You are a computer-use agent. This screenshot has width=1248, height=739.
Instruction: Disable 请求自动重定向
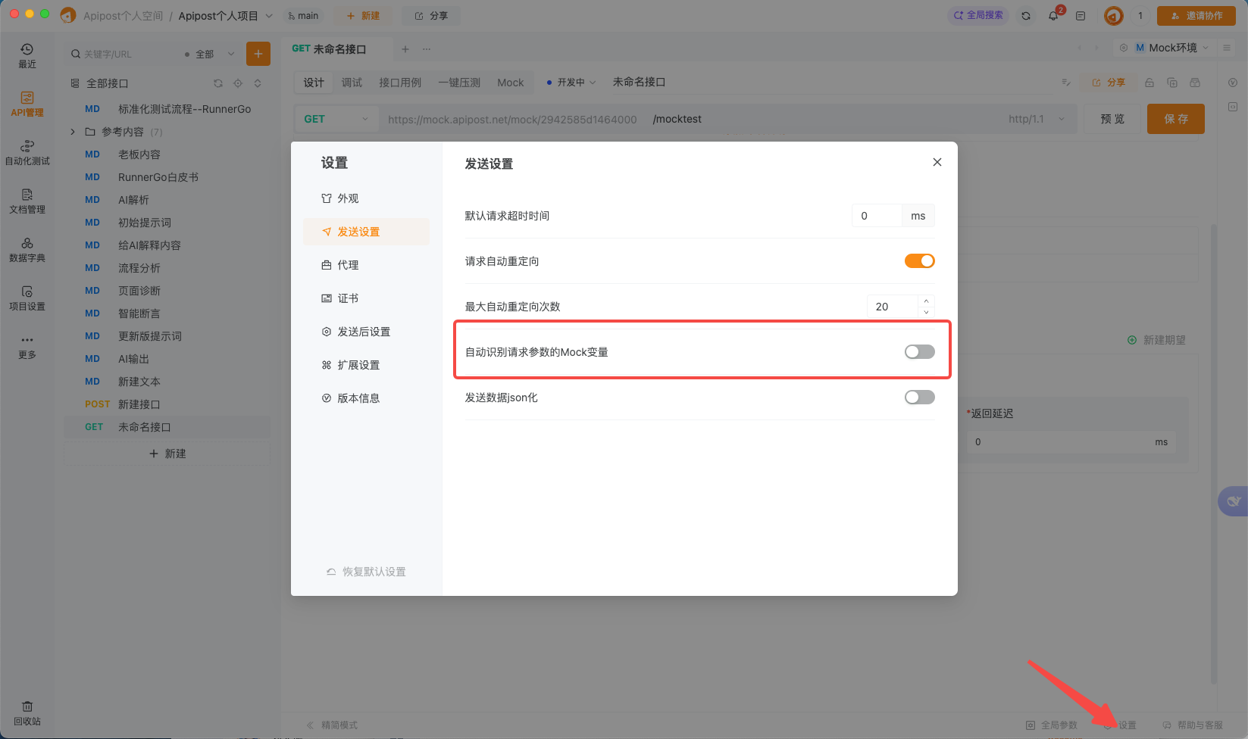(x=919, y=260)
